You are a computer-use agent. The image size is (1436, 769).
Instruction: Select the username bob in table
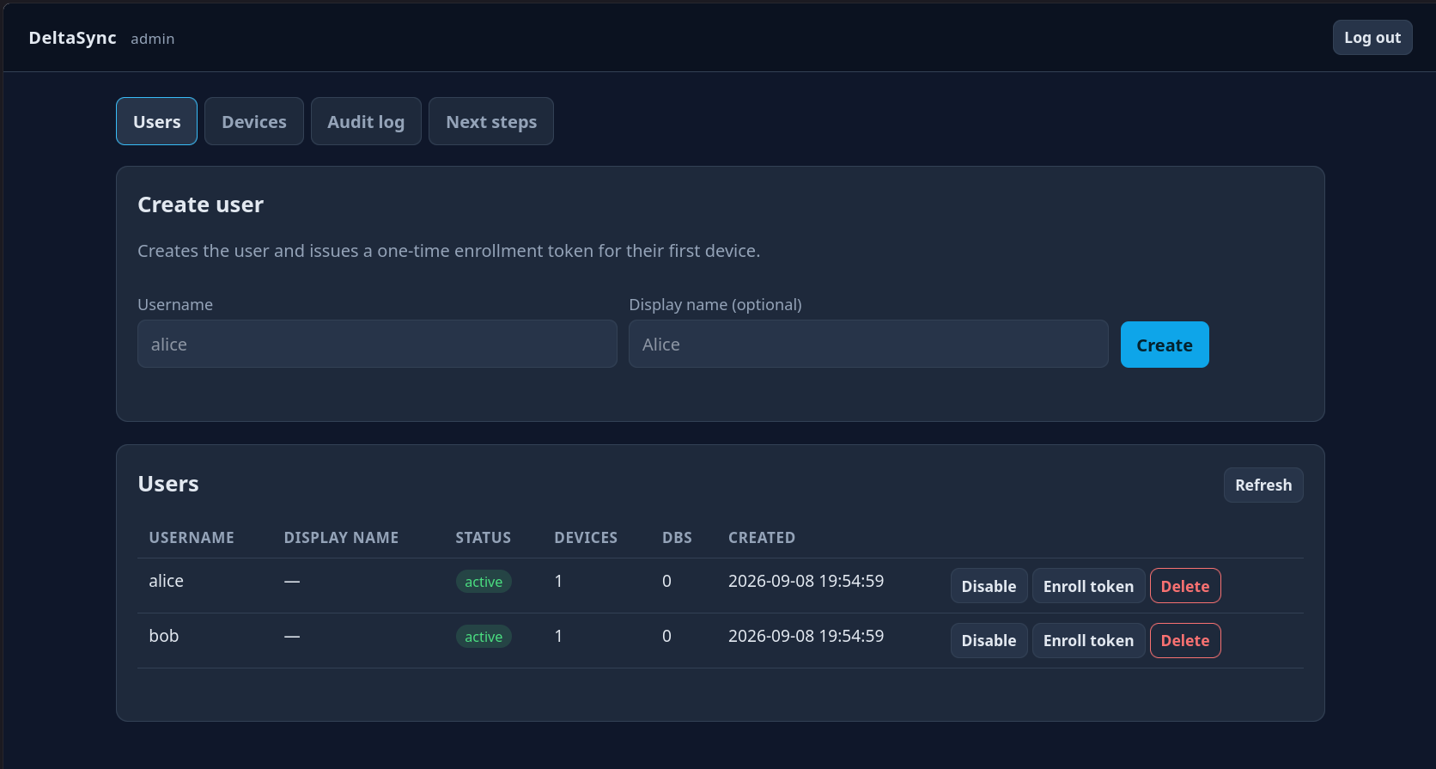[163, 636]
